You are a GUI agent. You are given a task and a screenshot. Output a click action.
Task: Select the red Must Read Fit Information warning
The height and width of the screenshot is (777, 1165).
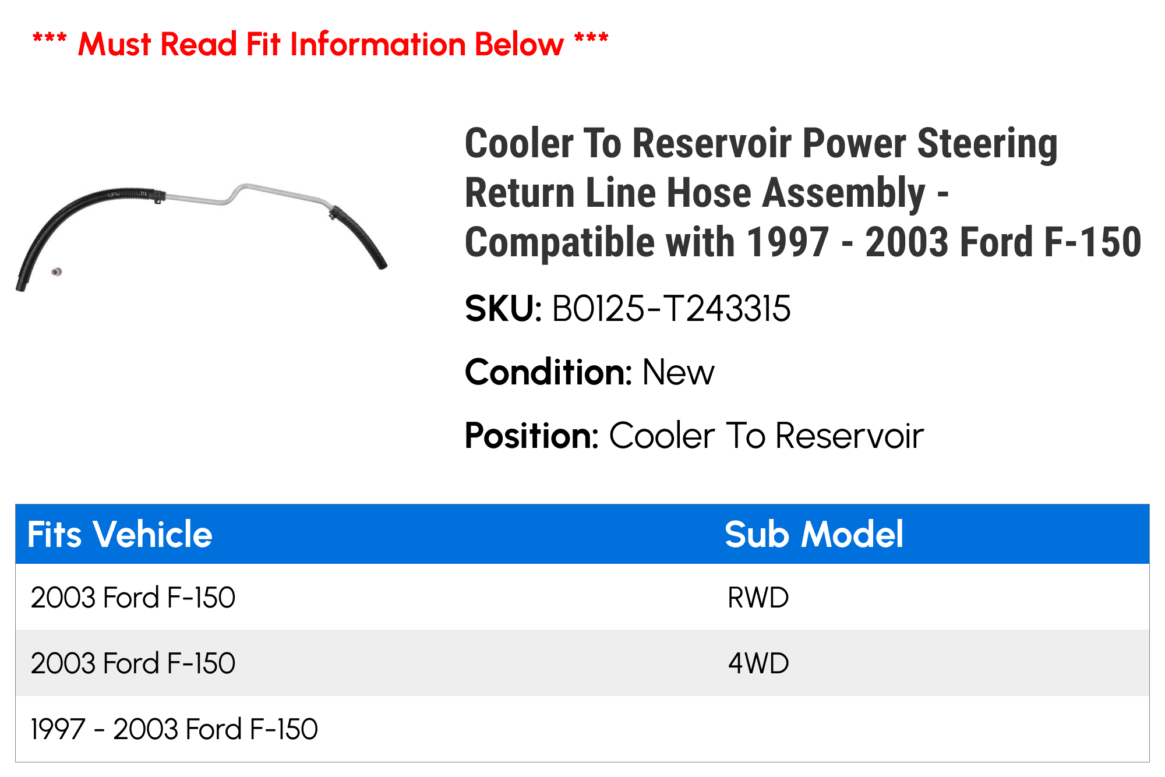[x=320, y=44]
